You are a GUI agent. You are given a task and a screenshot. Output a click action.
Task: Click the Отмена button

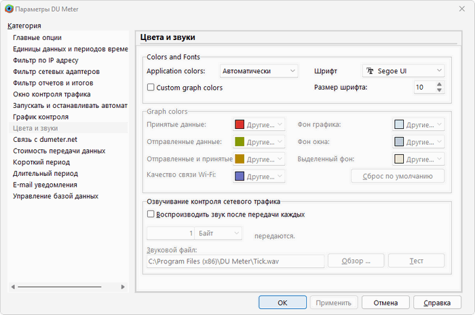[x=385, y=303]
